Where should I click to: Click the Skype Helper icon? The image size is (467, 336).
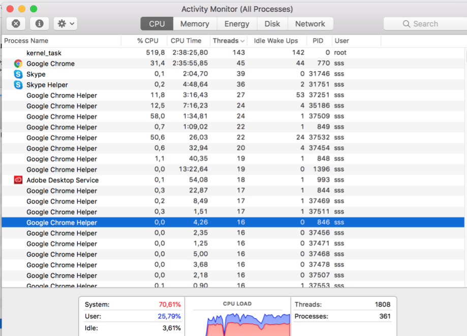point(18,85)
